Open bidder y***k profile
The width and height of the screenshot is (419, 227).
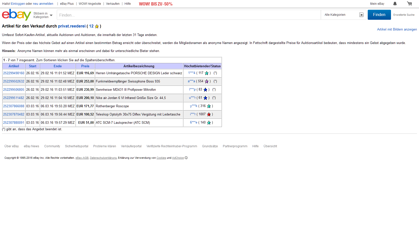[x=194, y=106]
